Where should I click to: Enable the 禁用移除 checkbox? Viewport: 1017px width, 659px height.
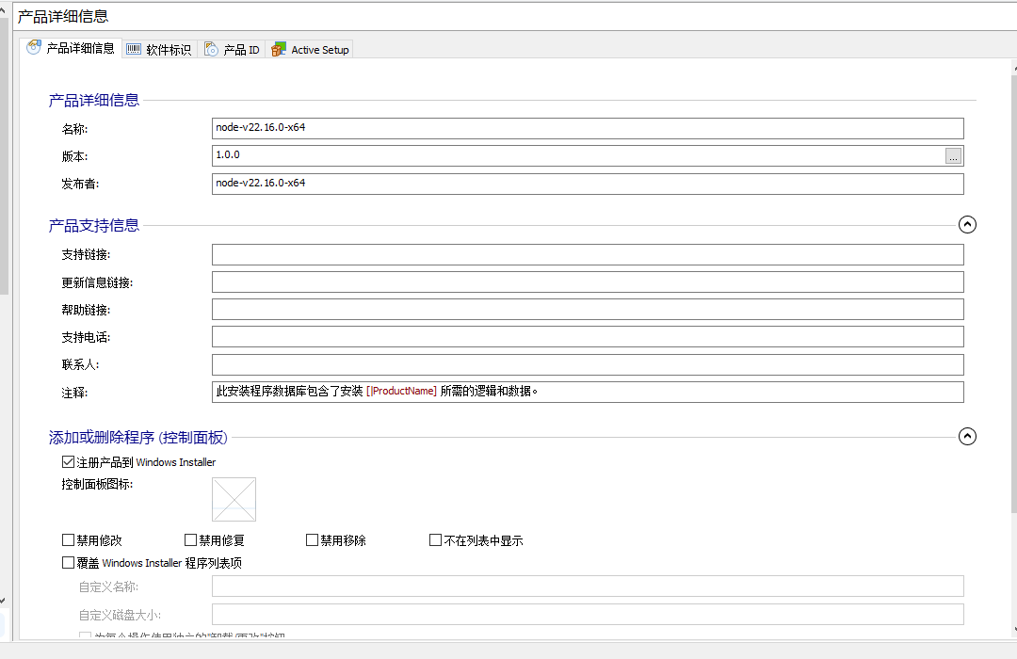(x=312, y=539)
